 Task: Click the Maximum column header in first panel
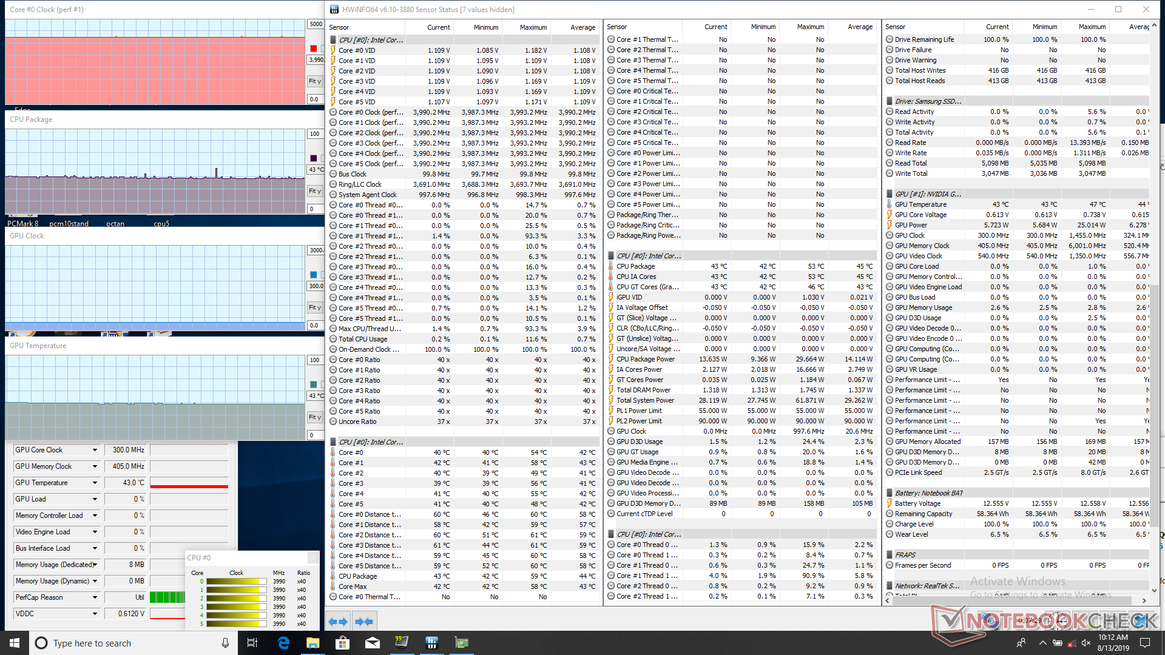click(x=533, y=27)
